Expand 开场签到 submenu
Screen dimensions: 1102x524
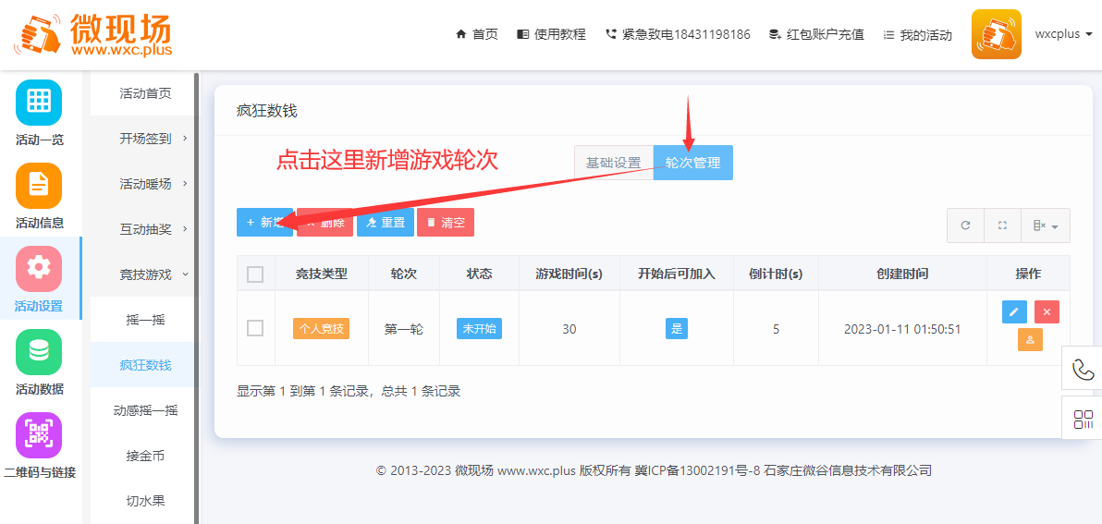tap(145, 139)
